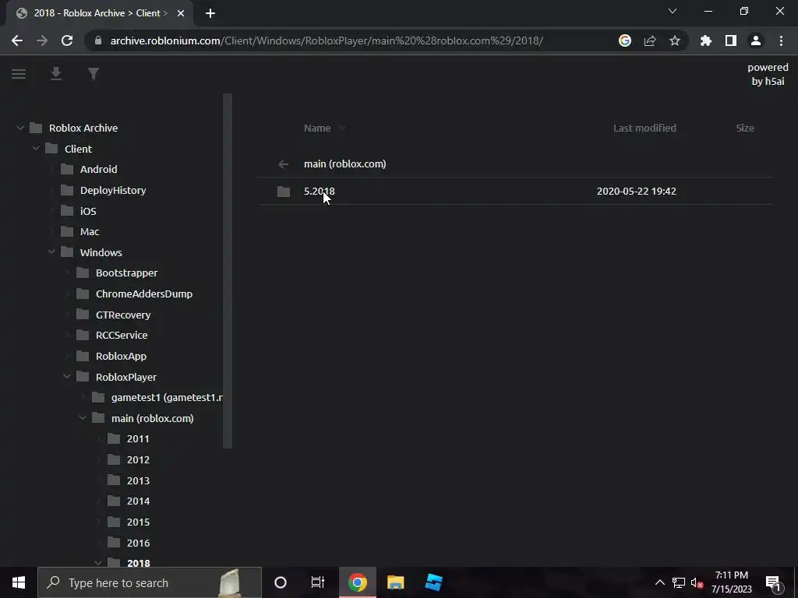Screen dimensions: 798x598
Task: Select Bootstrapper folder in tree
Action: (127, 273)
